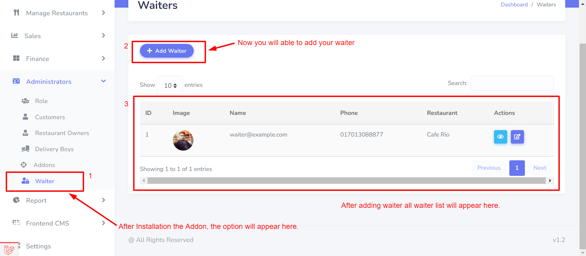Click the edit pencil icon for waiter row

517,137
